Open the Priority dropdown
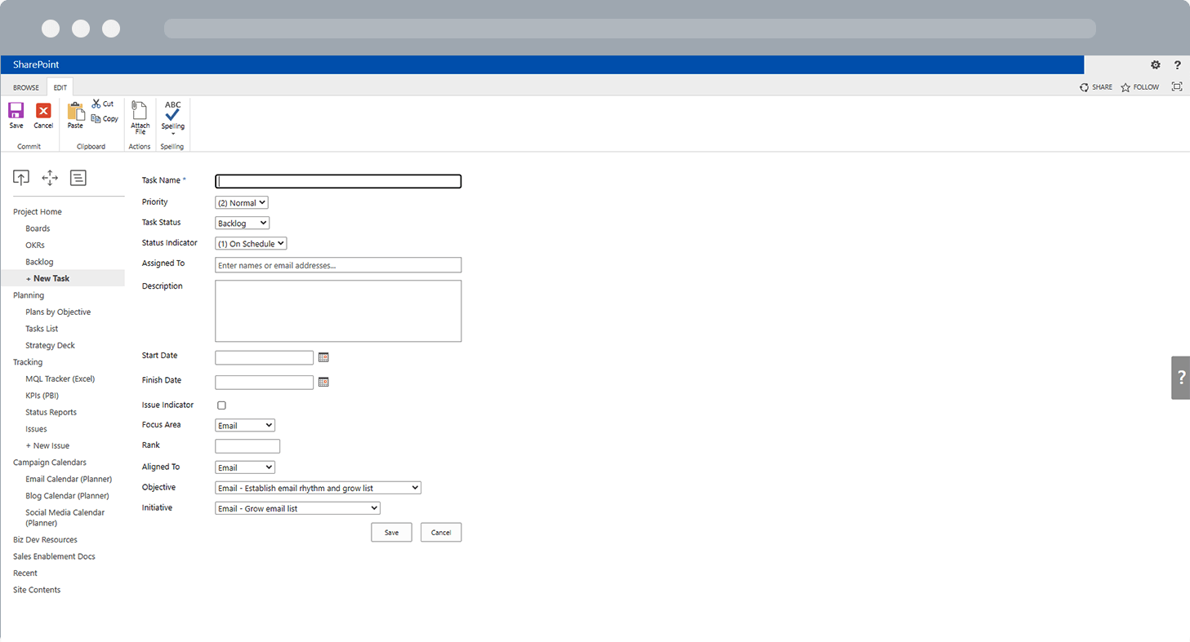This screenshot has height=642, width=1190. 241,202
